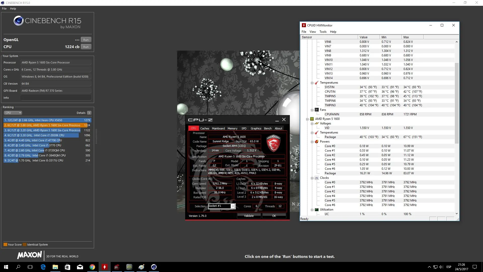
Task: Open Windows Store from taskbar
Action: tap(67, 267)
